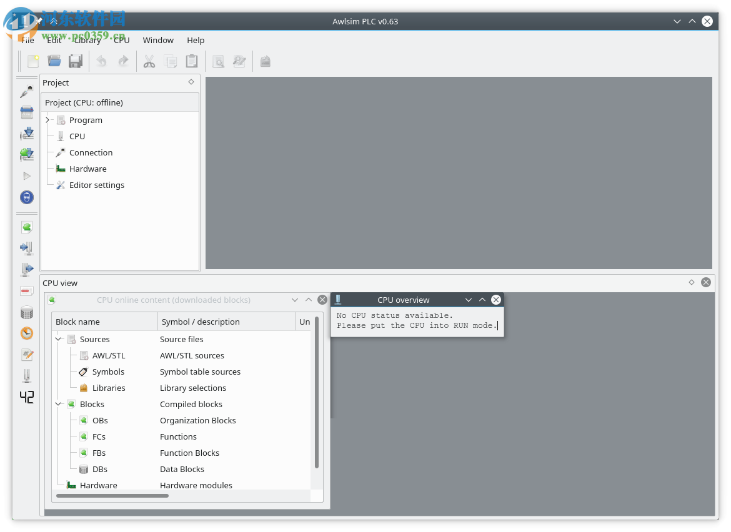
Task: Create a new project with the new-file icon
Action: point(32,61)
